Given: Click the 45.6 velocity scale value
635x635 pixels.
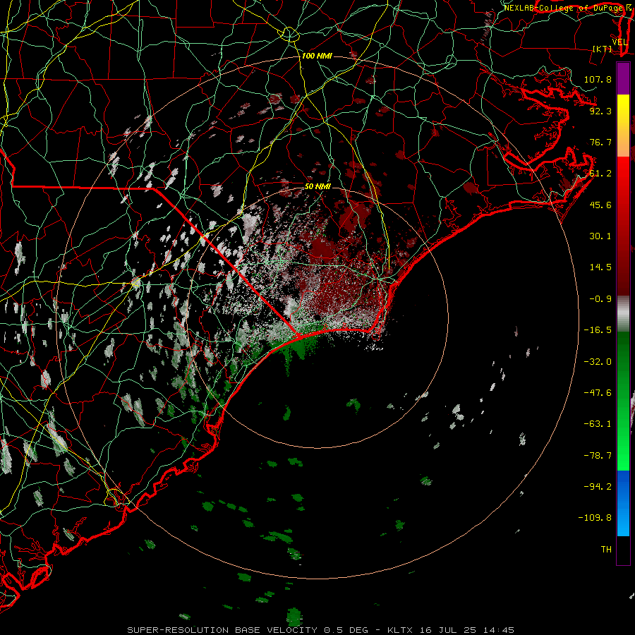Looking at the screenshot, I should tap(600, 205).
